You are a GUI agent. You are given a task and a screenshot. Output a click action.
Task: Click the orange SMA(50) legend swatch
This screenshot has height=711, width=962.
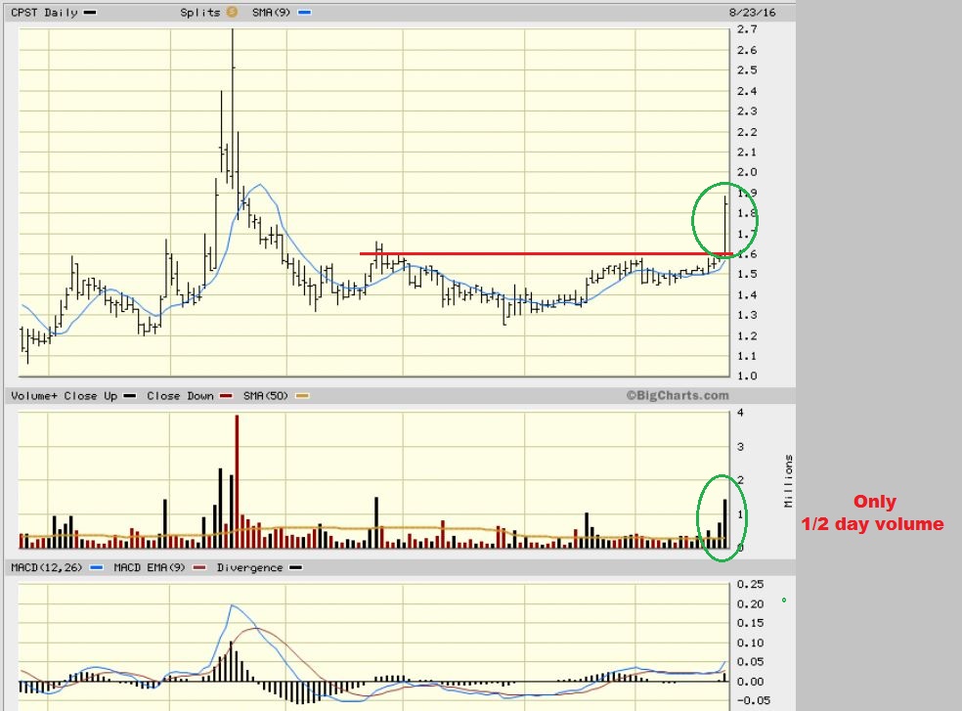302,396
